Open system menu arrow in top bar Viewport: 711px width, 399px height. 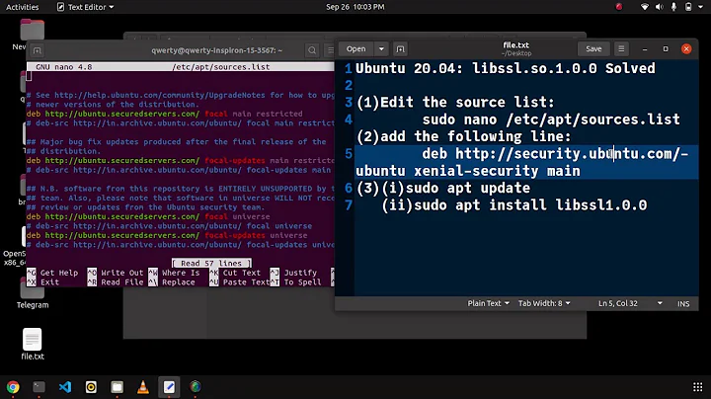(x=700, y=7)
